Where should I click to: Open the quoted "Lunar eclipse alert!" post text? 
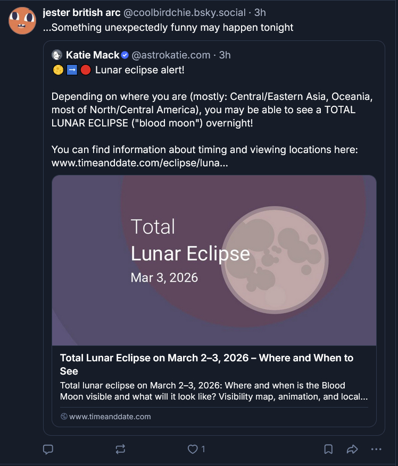point(139,70)
